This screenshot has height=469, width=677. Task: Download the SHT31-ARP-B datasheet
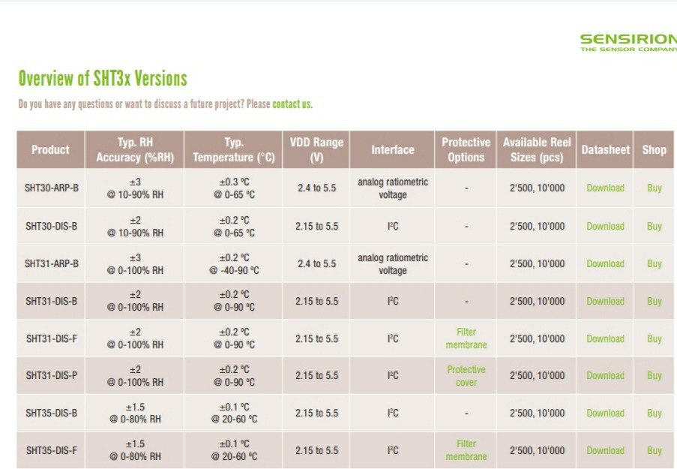(x=605, y=263)
